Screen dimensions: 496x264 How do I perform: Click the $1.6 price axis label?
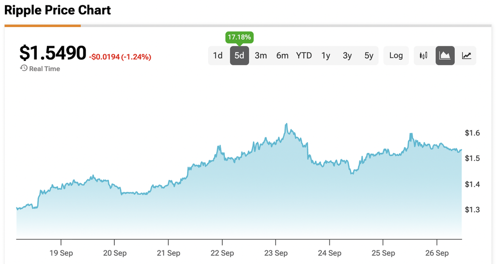(472, 133)
